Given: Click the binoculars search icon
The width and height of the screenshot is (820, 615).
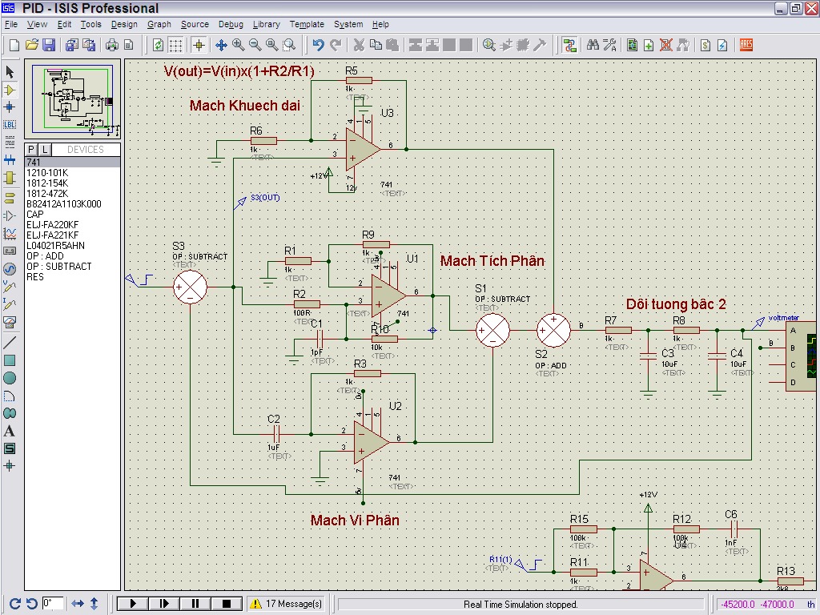Looking at the screenshot, I should (x=593, y=45).
